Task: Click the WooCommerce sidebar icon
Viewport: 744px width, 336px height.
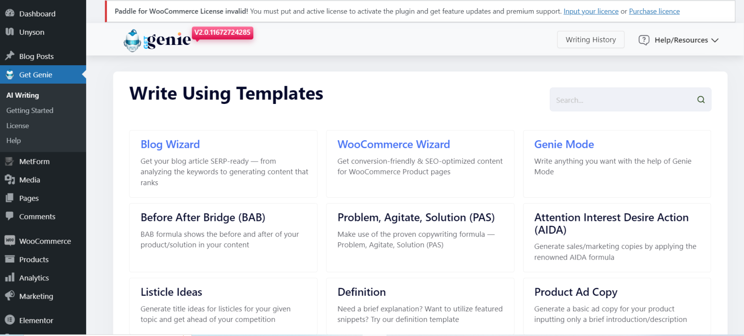Action: (x=10, y=241)
